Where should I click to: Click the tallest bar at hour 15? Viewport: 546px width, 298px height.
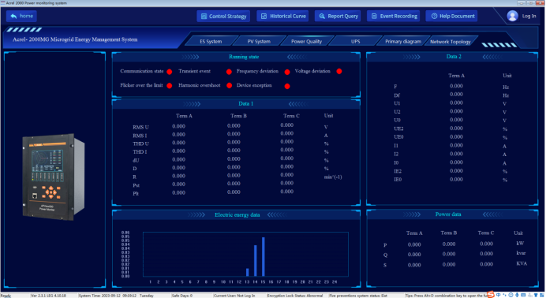pyautogui.click(x=264, y=257)
